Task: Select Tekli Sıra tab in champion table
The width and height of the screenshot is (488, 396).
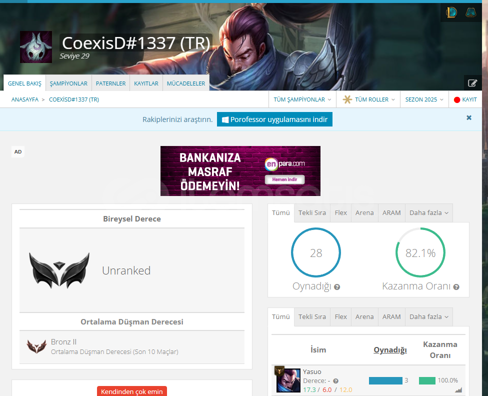Action: [x=312, y=317]
